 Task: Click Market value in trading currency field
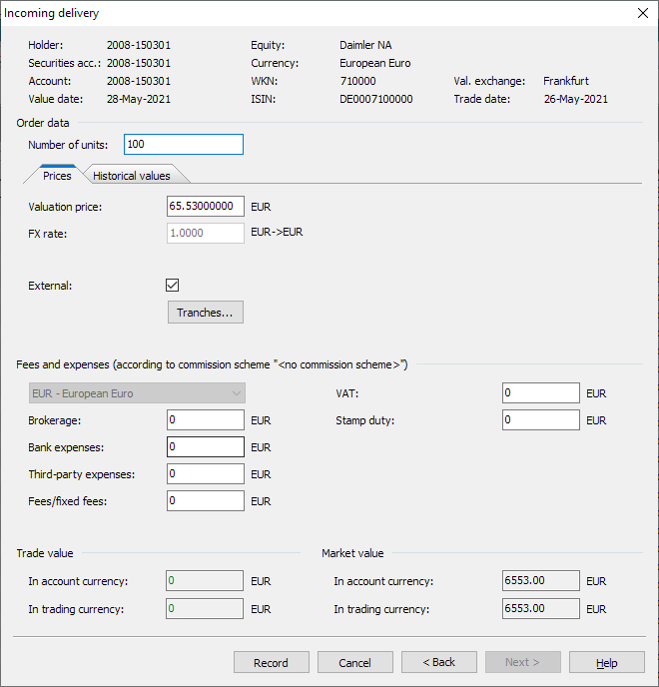click(540, 608)
